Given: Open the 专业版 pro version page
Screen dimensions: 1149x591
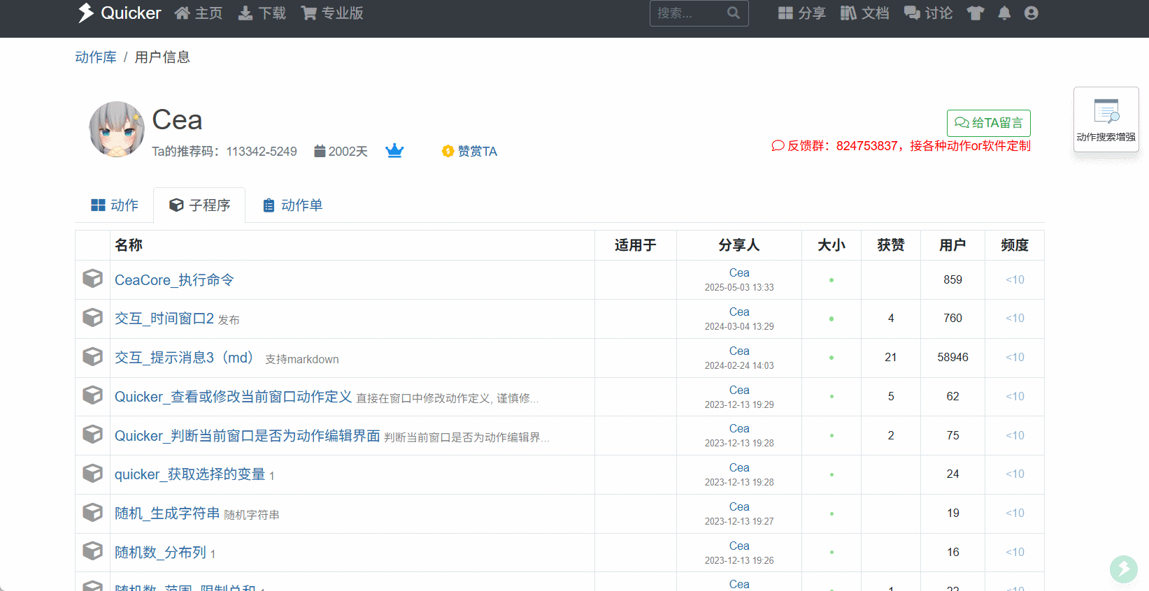Looking at the screenshot, I should [x=332, y=13].
